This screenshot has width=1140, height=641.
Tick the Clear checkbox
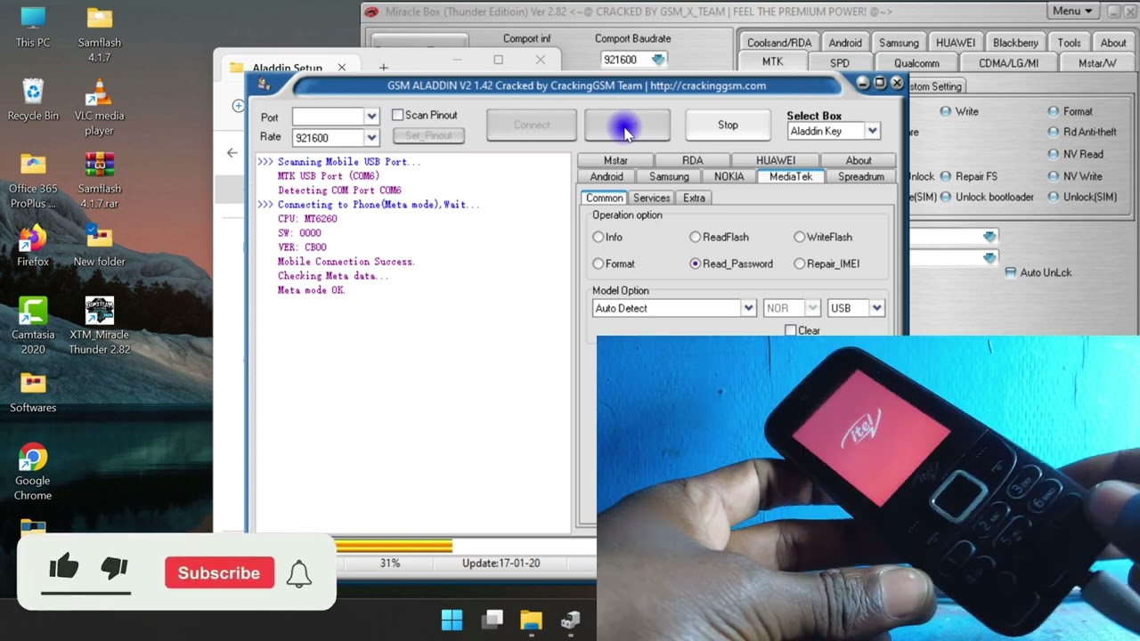point(790,330)
